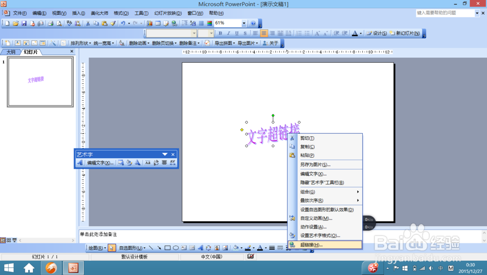Choose 超链接 from the context menu

(x=325, y=245)
